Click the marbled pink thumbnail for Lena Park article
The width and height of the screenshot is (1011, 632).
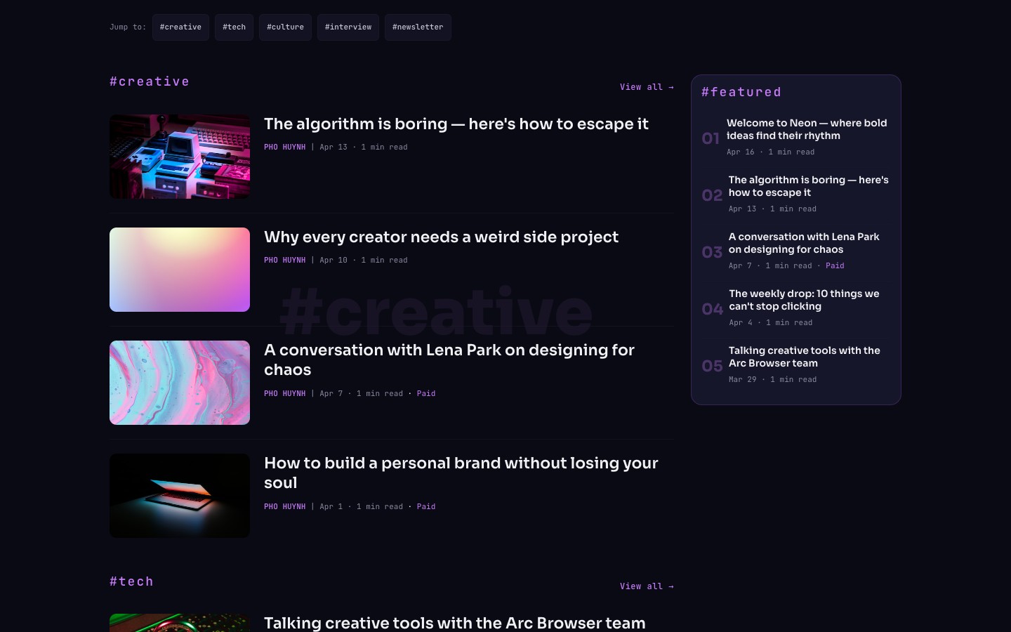point(180,383)
